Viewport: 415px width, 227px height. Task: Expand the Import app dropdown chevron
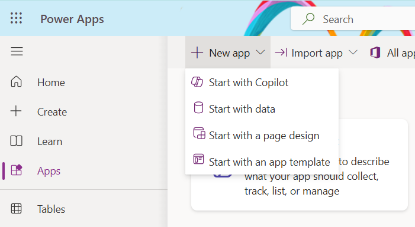pos(353,52)
